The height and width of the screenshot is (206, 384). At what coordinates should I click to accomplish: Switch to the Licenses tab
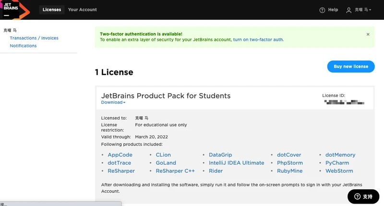(52, 10)
